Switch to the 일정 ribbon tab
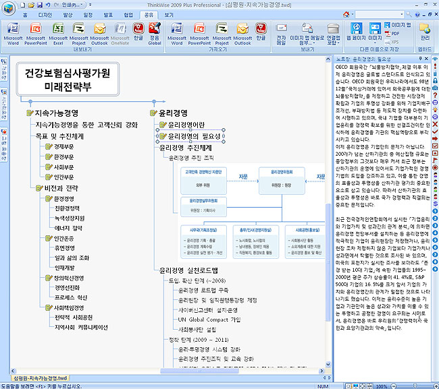This screenshot has width=439, height=389. [x=88, y=15]
